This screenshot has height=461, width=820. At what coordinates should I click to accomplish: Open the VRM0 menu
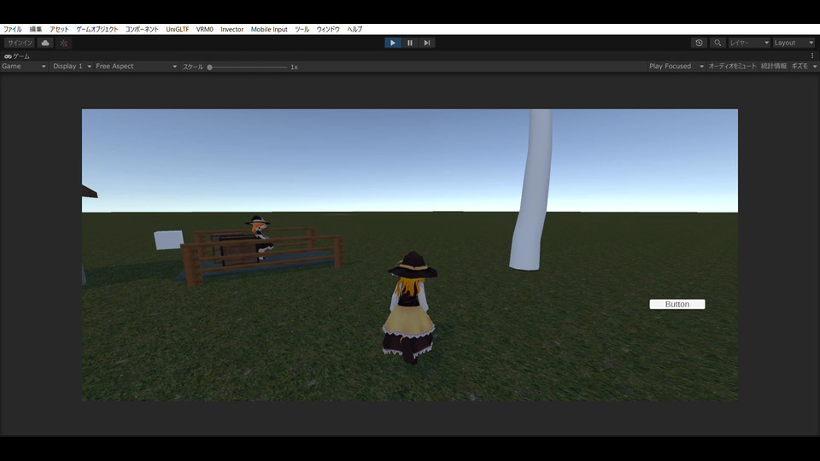click(204, 29)
